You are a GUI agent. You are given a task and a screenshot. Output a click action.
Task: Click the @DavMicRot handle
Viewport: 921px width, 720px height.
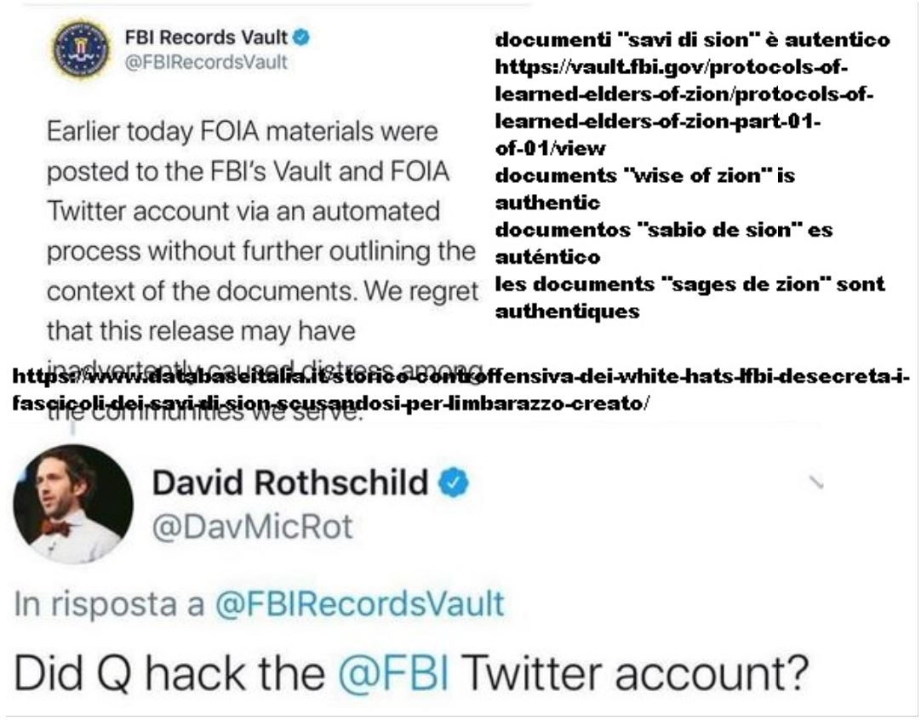pos(253,526)
